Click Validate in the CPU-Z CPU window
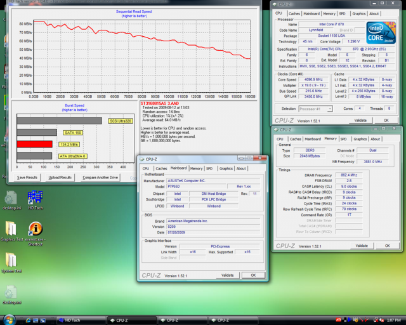406x325 pixels. point(360,120)
